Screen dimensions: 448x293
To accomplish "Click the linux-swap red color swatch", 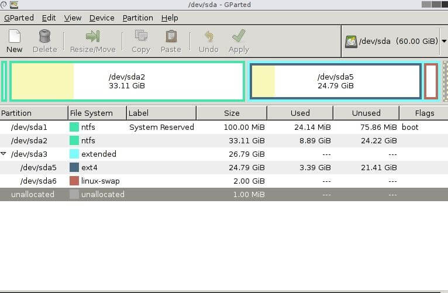I will (74, 181).
